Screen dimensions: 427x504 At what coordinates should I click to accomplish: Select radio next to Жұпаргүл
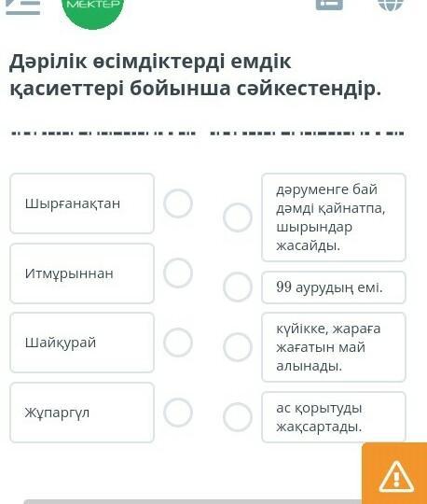click(178, 413)
